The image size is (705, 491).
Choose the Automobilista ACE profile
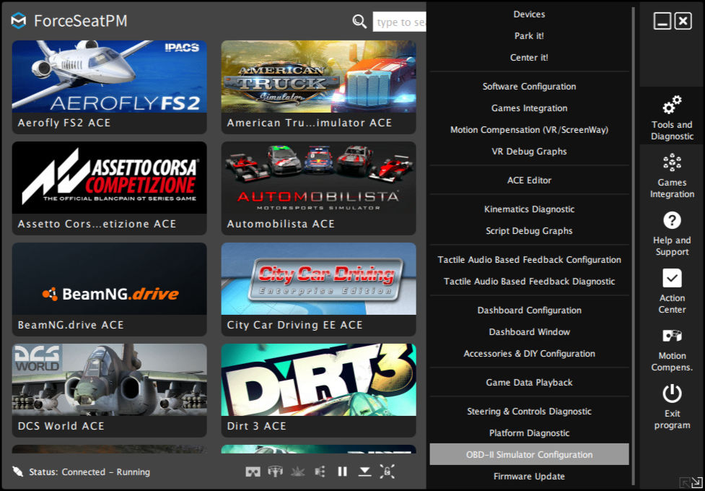(x=318, y=188)
